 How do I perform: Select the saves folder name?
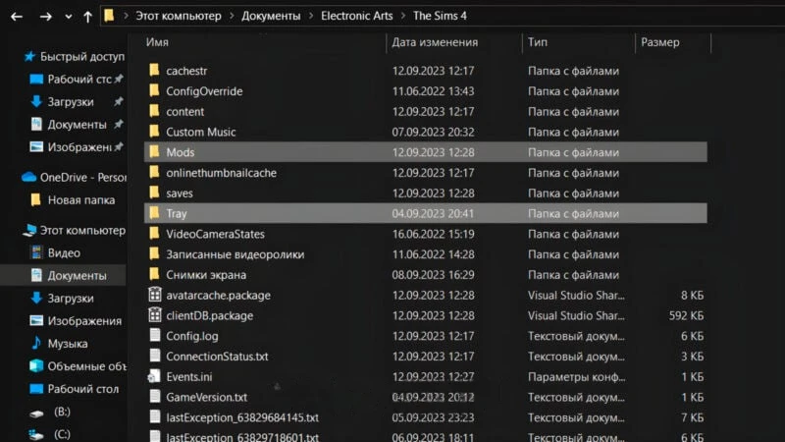click(180, 193)
